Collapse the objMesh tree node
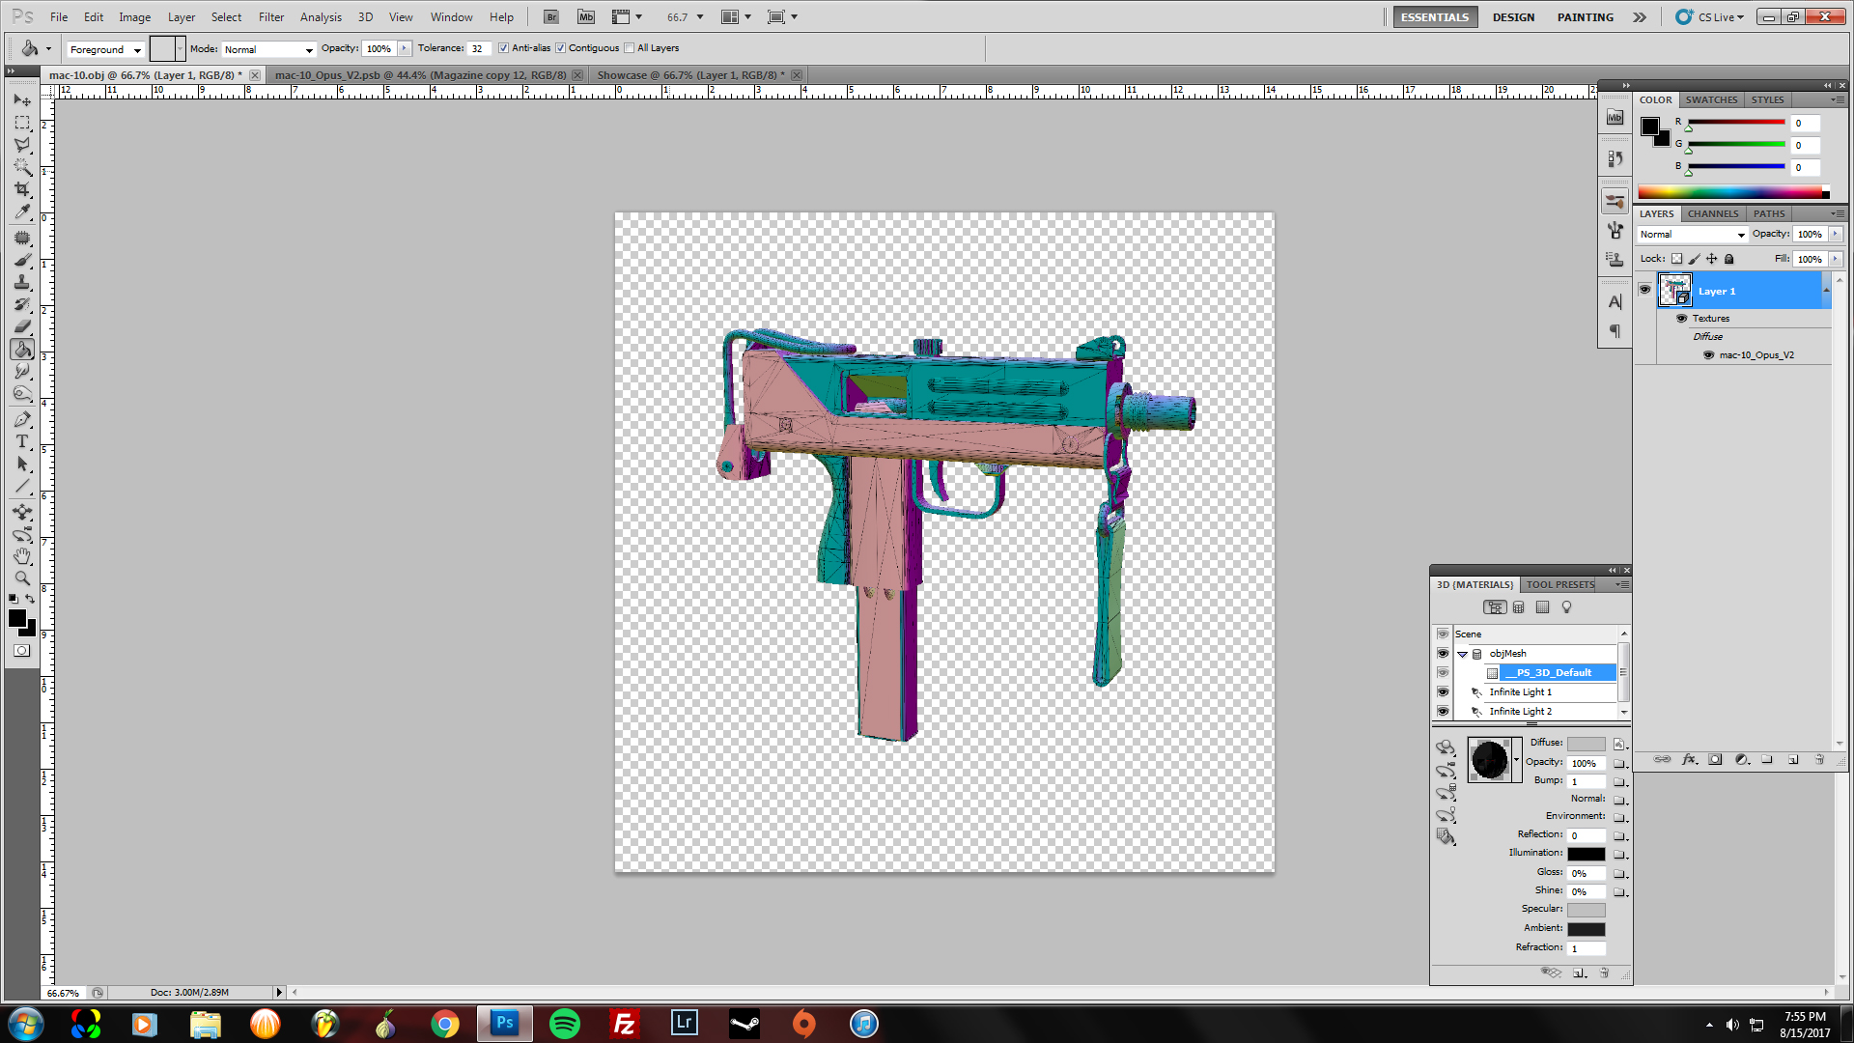Screen dimensions: 1854x1043 tap(1462, 654)
